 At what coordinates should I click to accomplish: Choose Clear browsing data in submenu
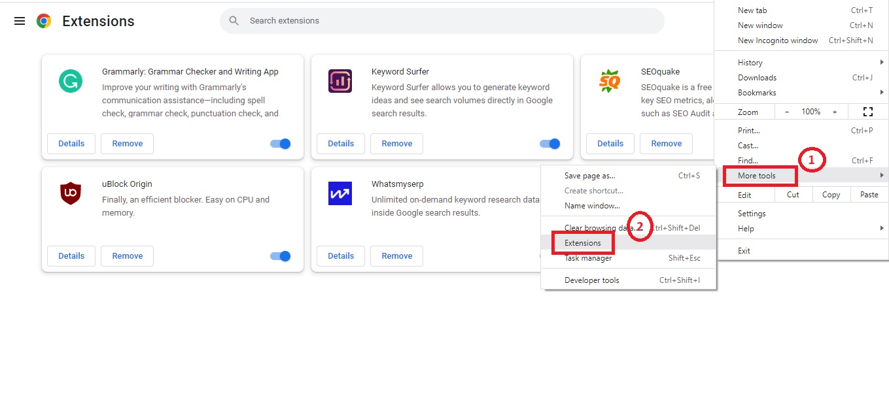click(629, 228)
